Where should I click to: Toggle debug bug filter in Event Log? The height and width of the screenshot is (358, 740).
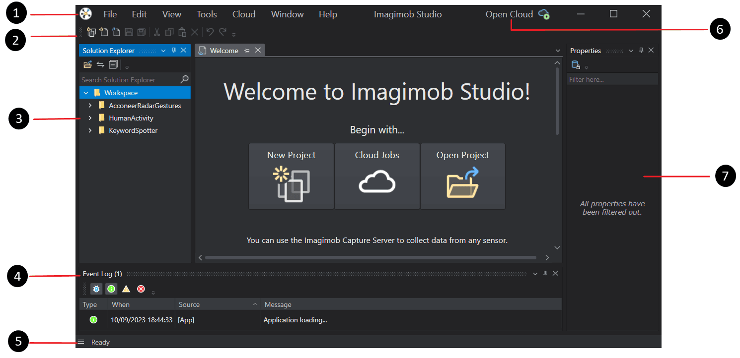tap(96, 289)
